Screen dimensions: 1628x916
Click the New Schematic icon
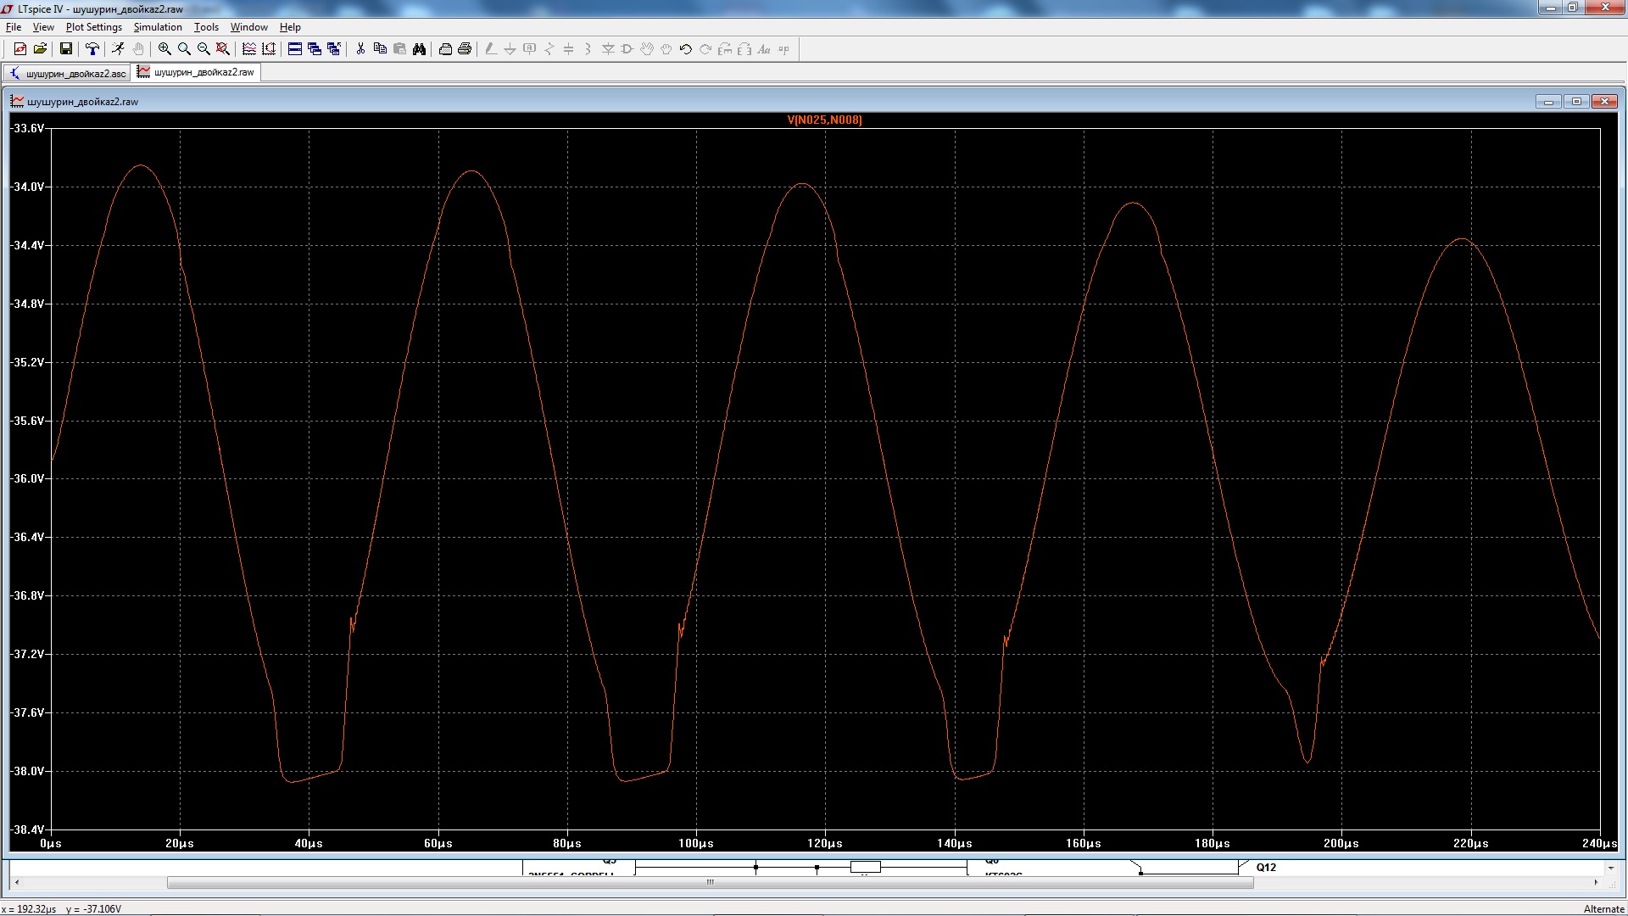tap(20, 49)
